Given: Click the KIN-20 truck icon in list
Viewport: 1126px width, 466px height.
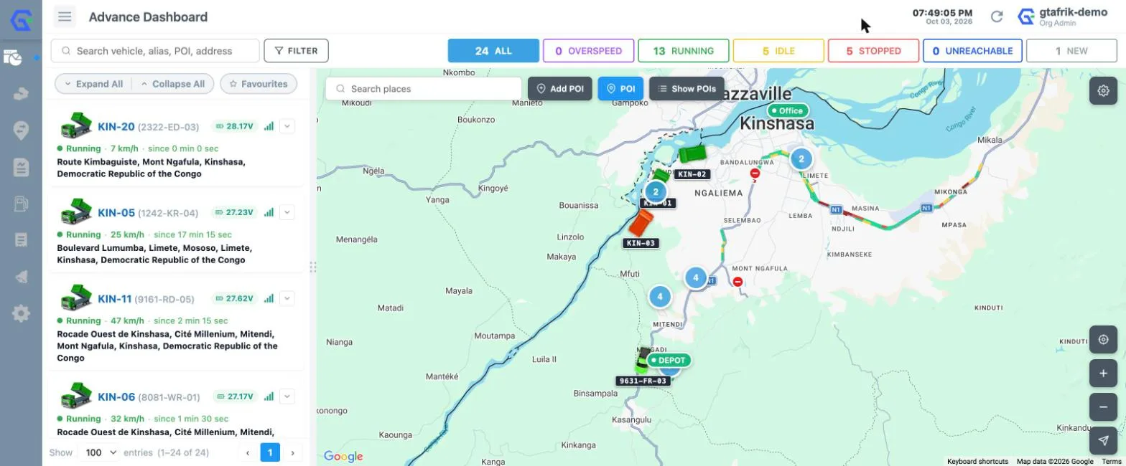Looking at the screenshot, I should click(75, 125).
